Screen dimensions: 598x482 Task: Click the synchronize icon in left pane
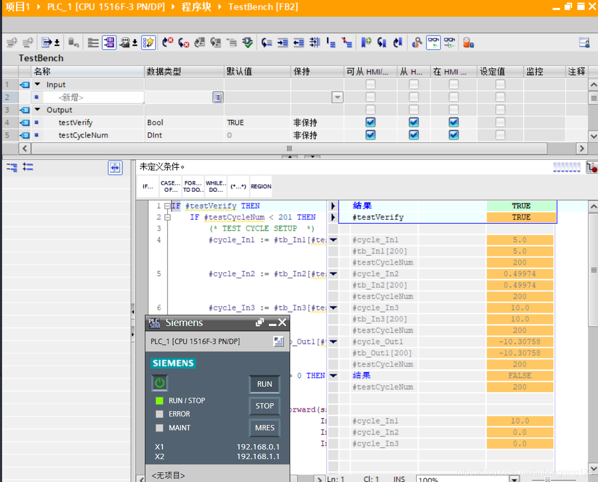tap(115, 167)
